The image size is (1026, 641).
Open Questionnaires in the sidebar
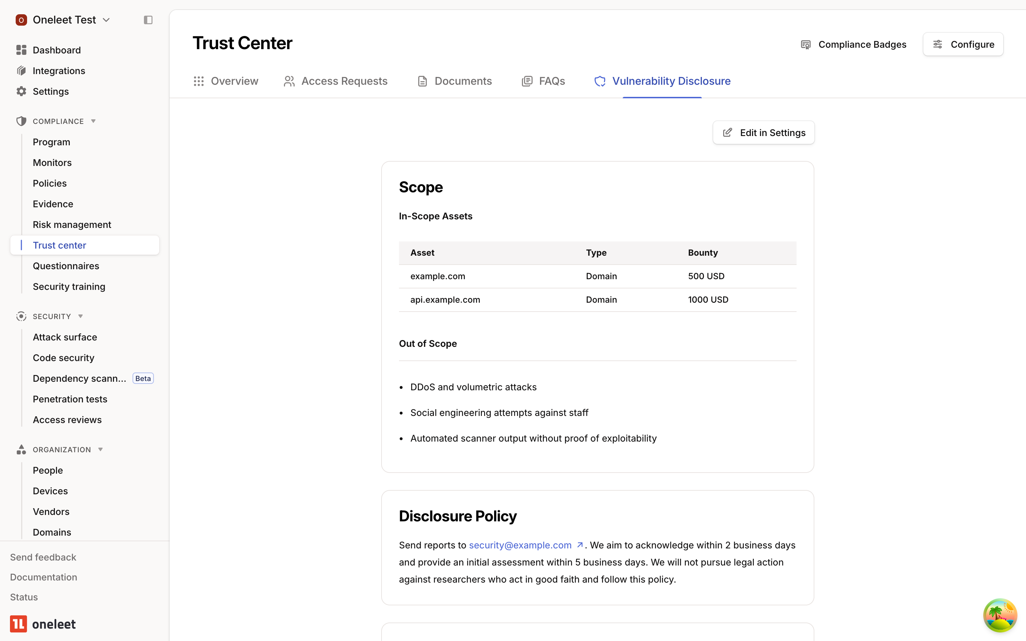coord(66,266)
